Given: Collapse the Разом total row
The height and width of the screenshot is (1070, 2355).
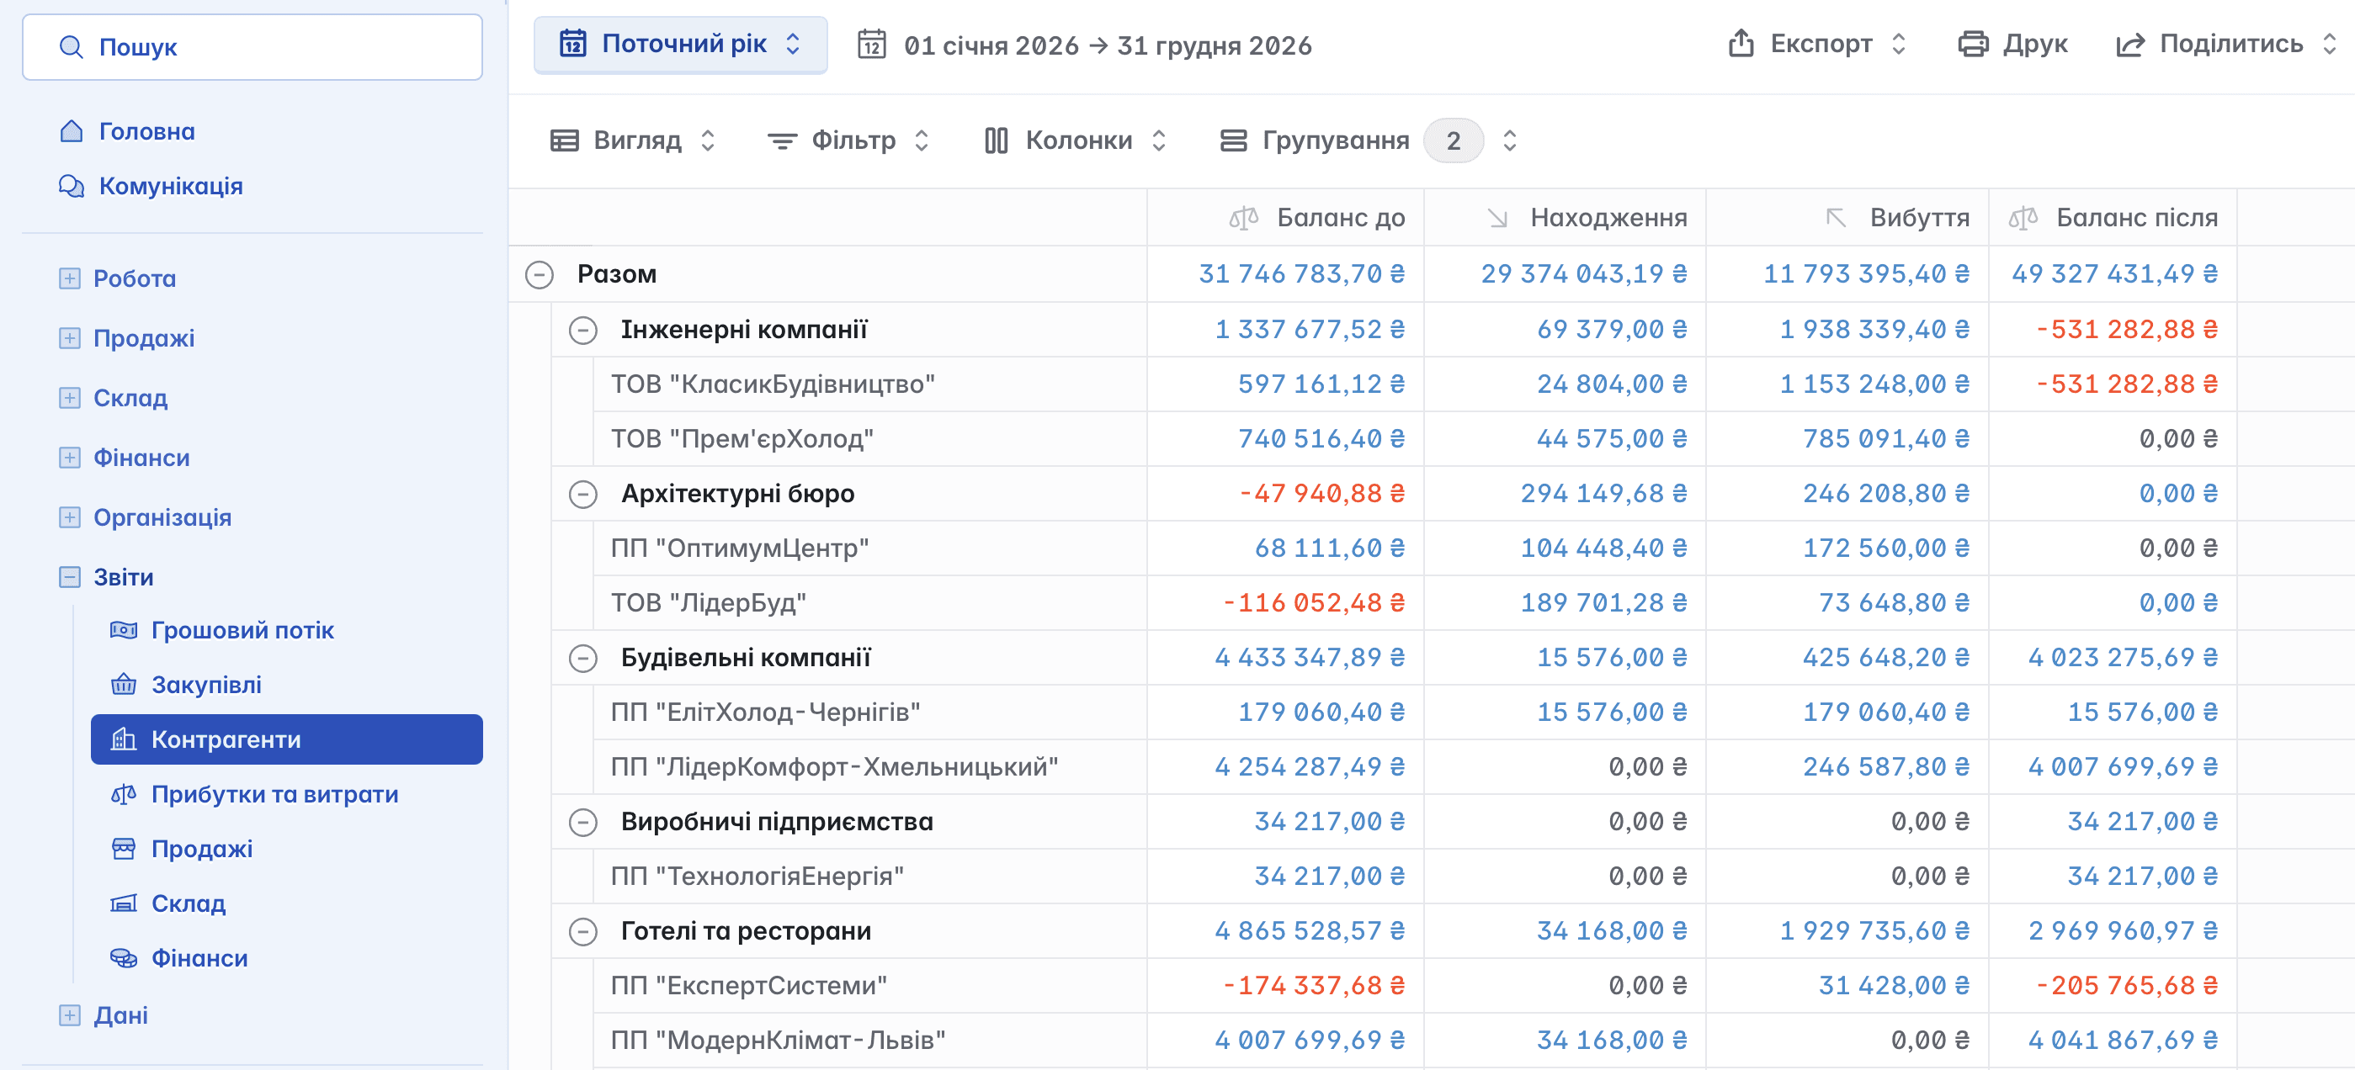Looking at the screenshot, I should pos(540,274).
